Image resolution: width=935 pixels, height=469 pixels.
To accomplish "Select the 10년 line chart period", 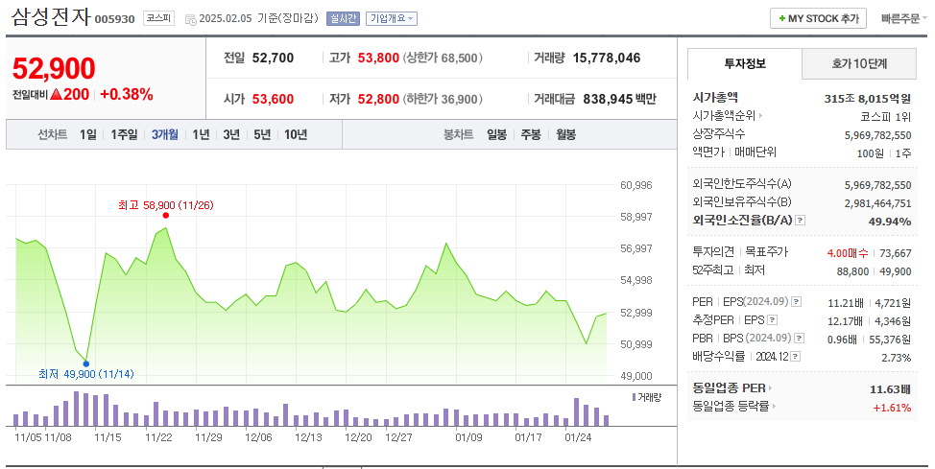I will pos(295,134).
